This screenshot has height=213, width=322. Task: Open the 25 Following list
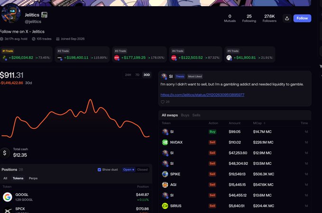click(x=249, y=18)
